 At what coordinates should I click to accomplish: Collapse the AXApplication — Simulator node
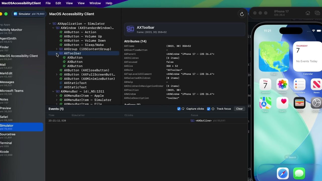pos(50,24)
